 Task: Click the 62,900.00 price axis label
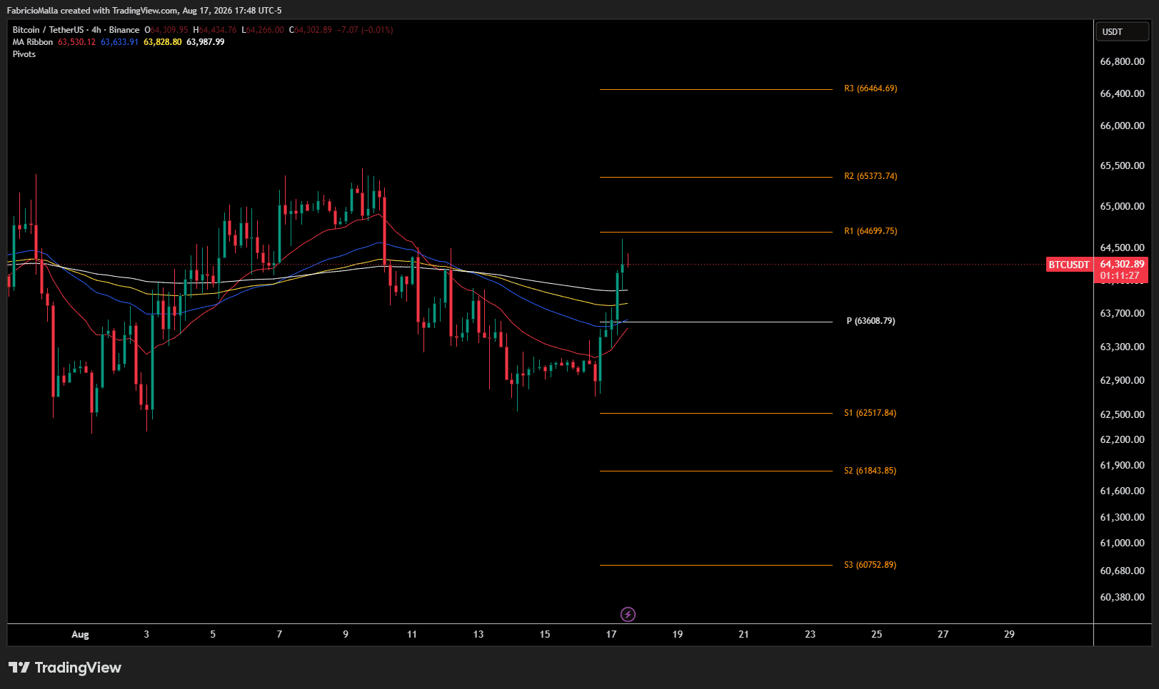(x=1123, y=380)
